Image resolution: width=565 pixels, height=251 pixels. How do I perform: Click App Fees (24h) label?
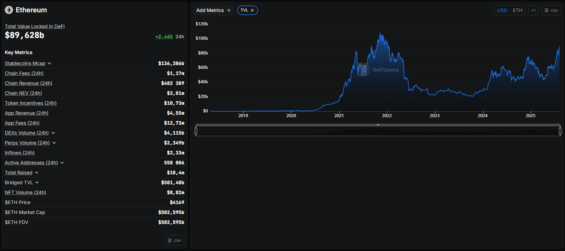(x=22, y=123)
